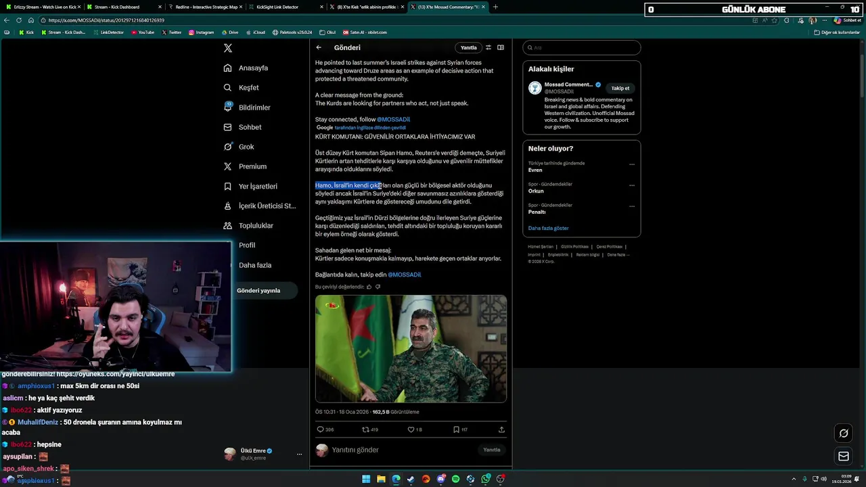
Task: Click the Yanıtla button in header
Action: [469, 48]
